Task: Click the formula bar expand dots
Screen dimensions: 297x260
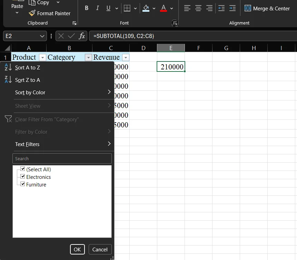Action: click(x=51, y=36)
